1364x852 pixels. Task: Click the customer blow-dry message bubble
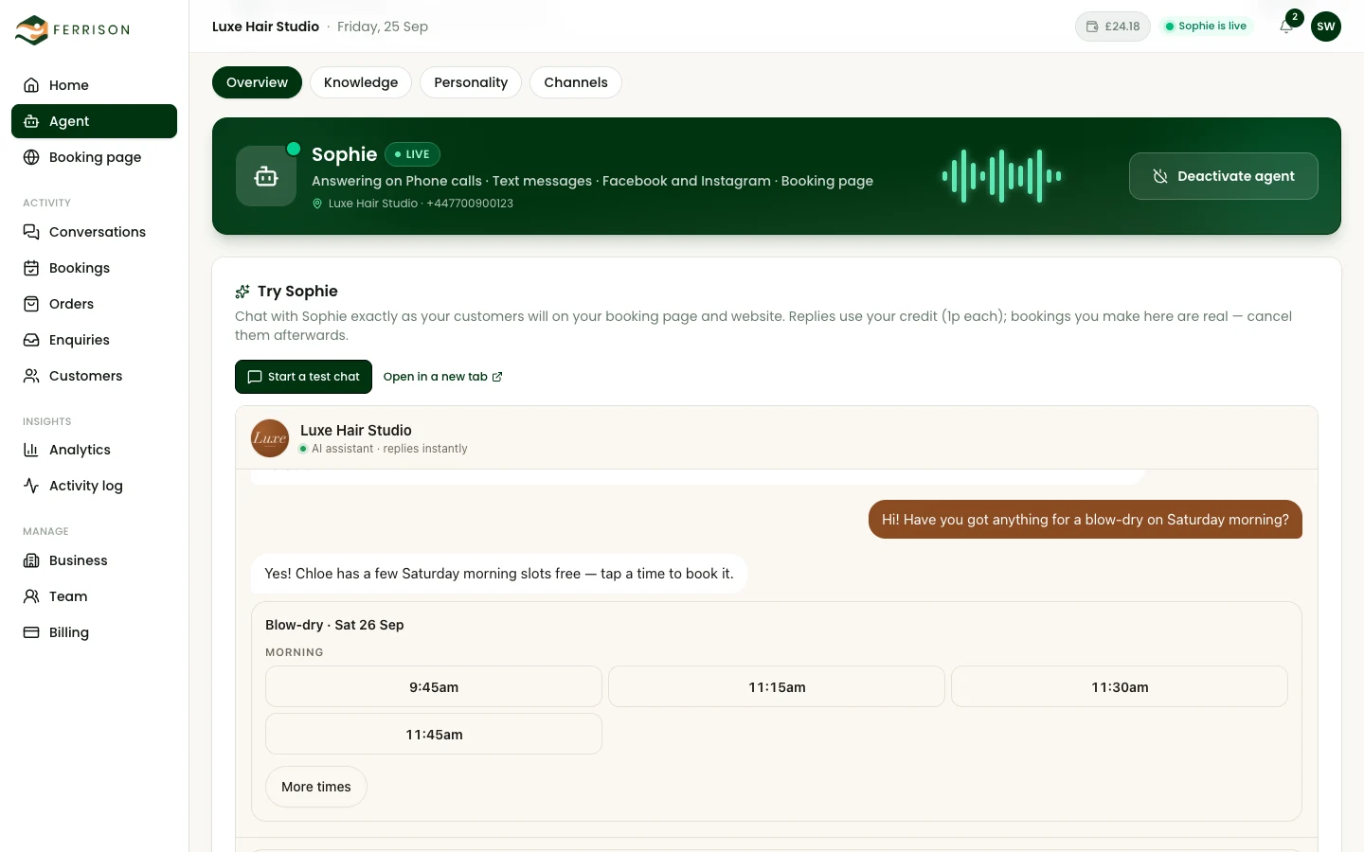pos(1086,520)
